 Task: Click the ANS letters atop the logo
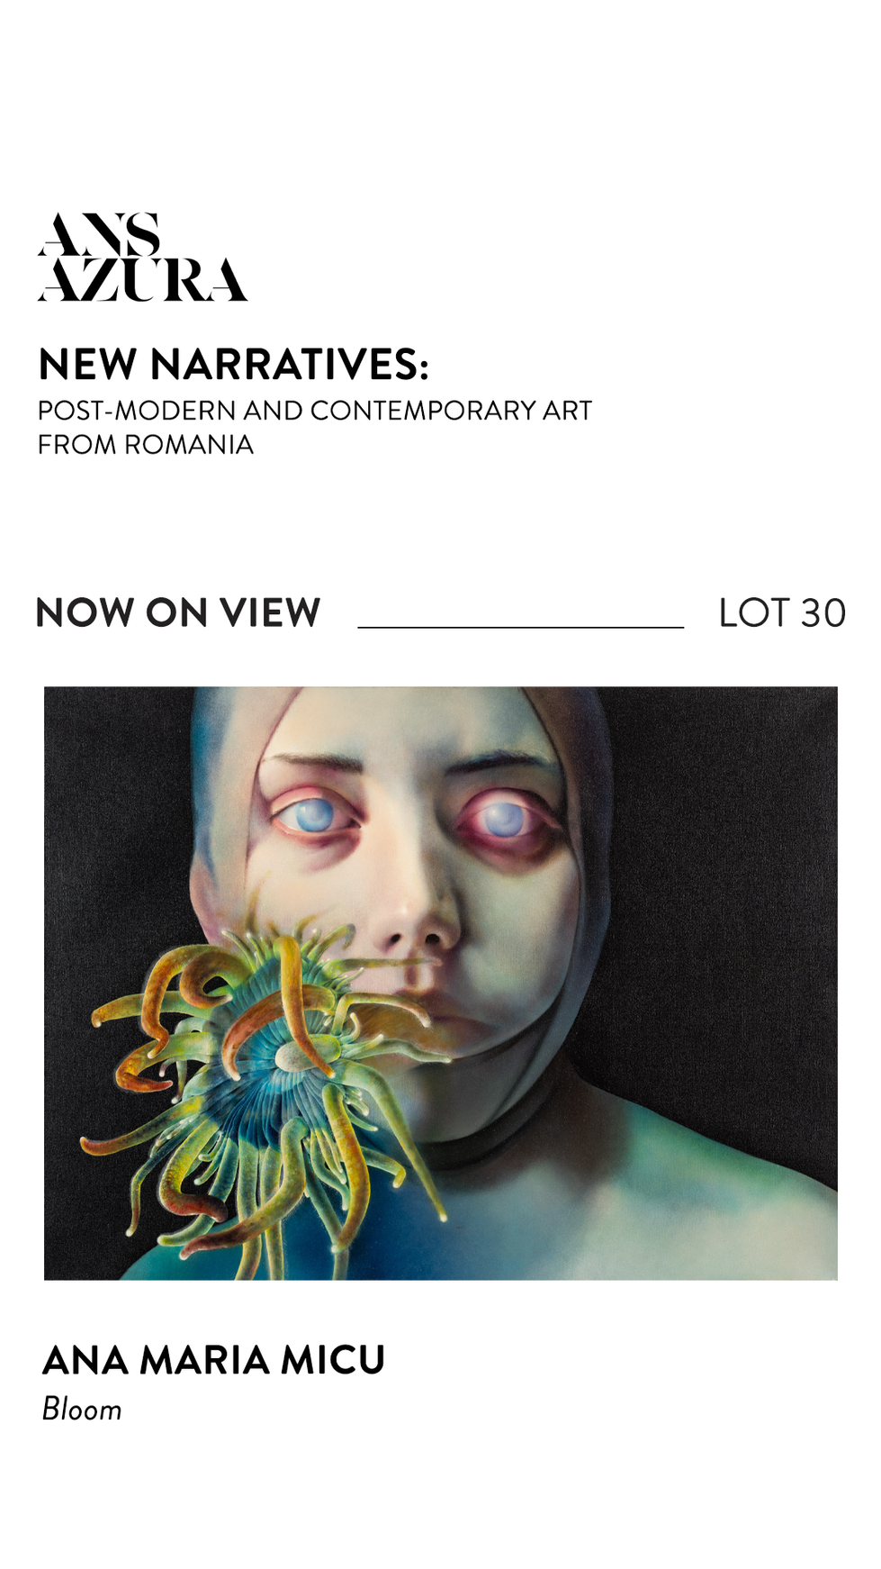(99, 235)
